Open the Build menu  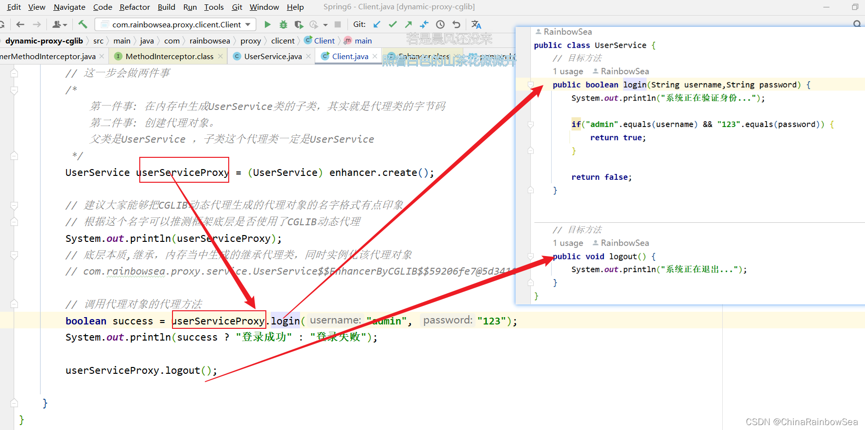[166, 7]
